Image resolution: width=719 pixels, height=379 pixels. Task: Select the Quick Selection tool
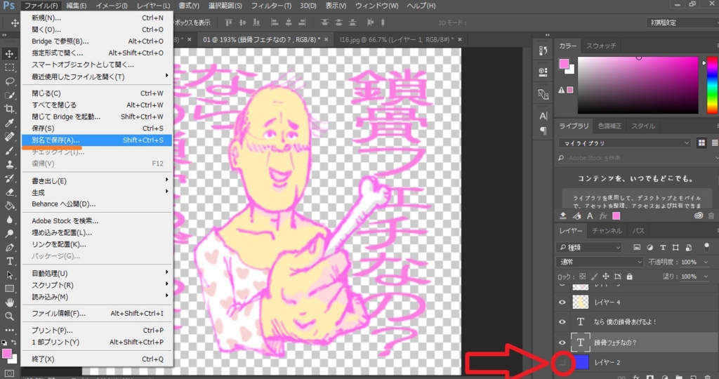tap(9, 95)
